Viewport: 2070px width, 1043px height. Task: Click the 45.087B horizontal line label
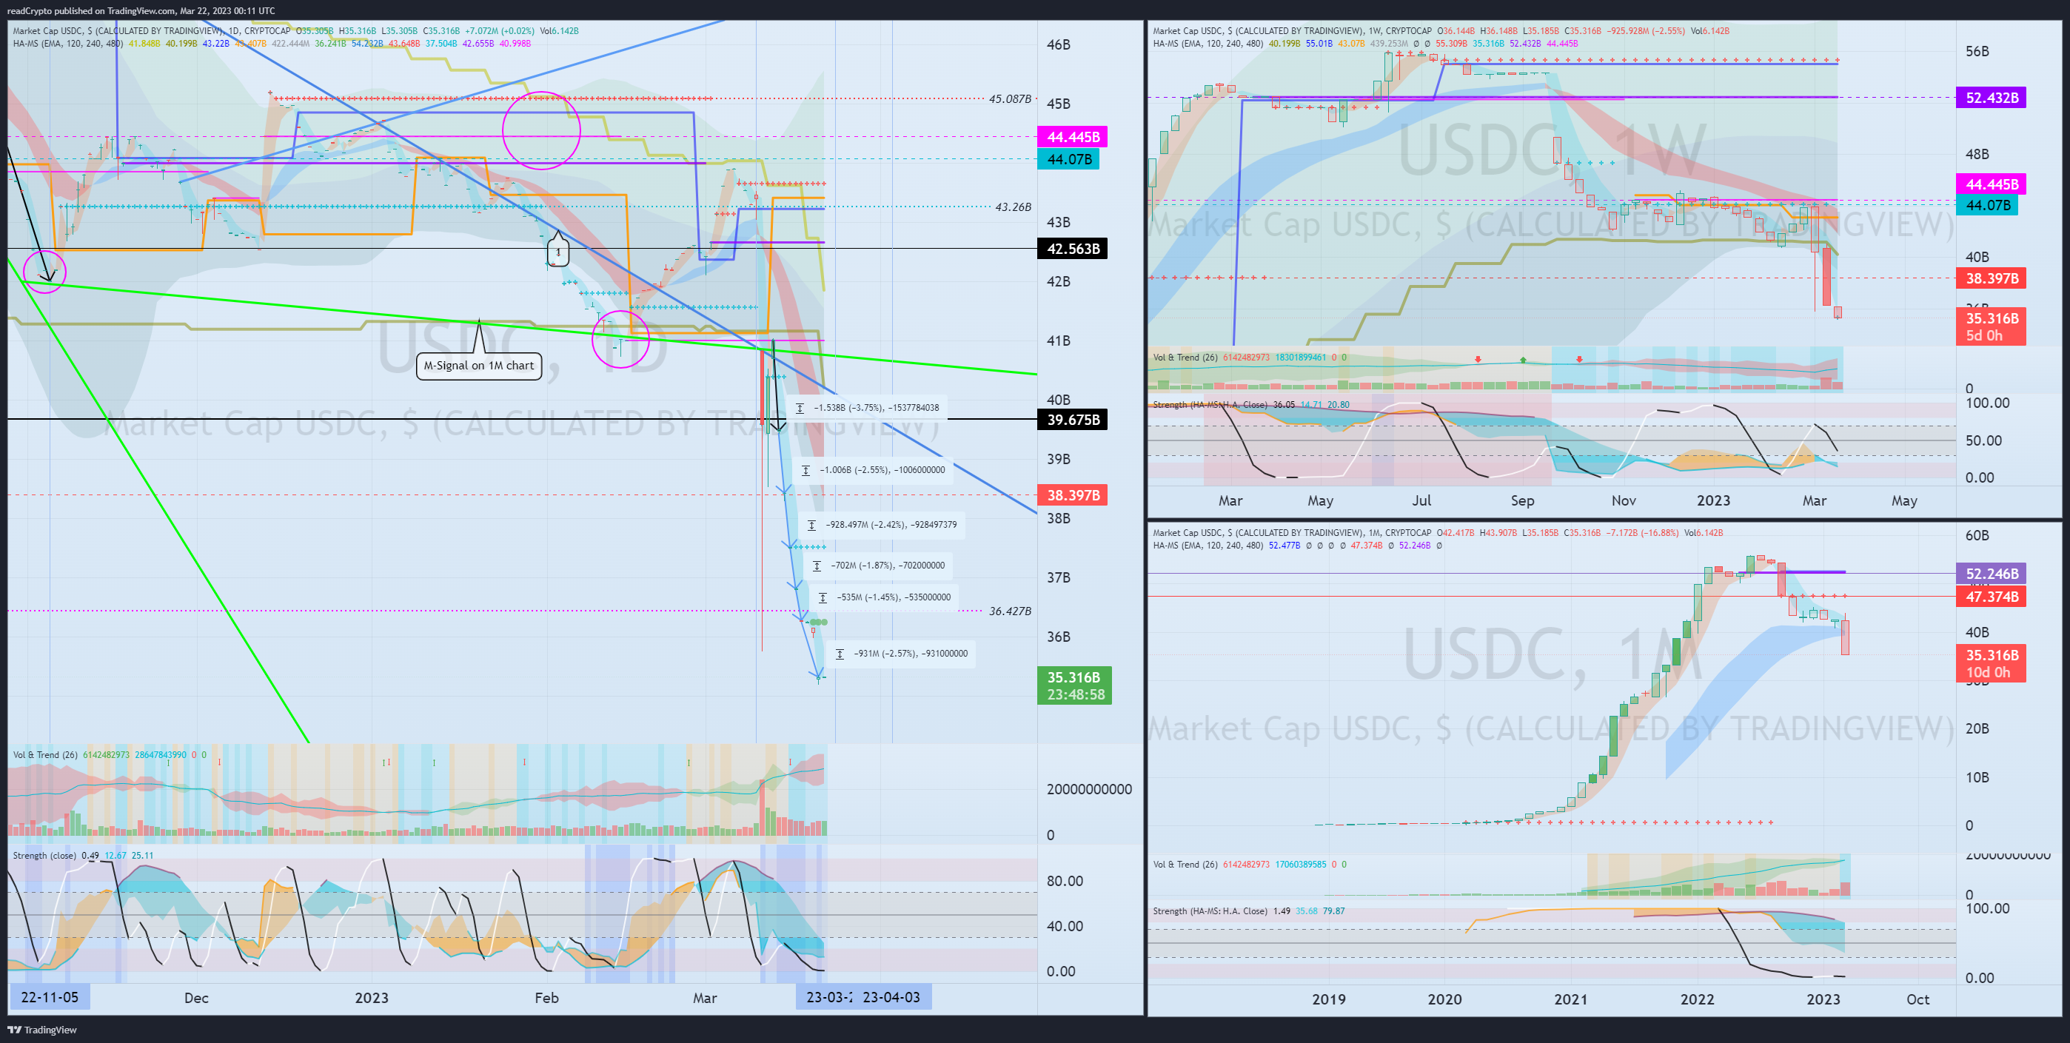coord(1009,99)
